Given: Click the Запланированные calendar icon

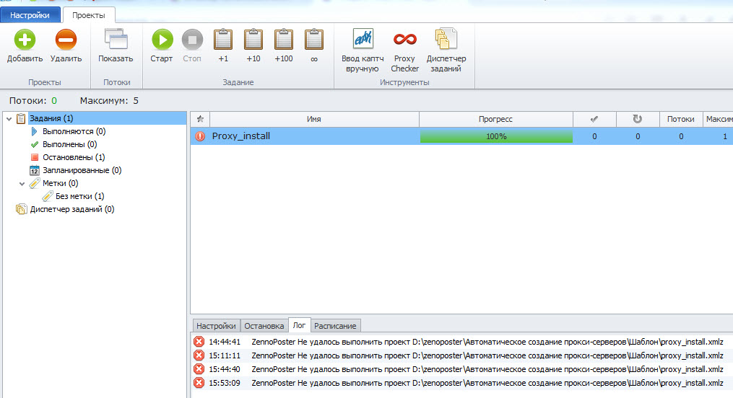Looking at the screenshot, I should [34, 170].
